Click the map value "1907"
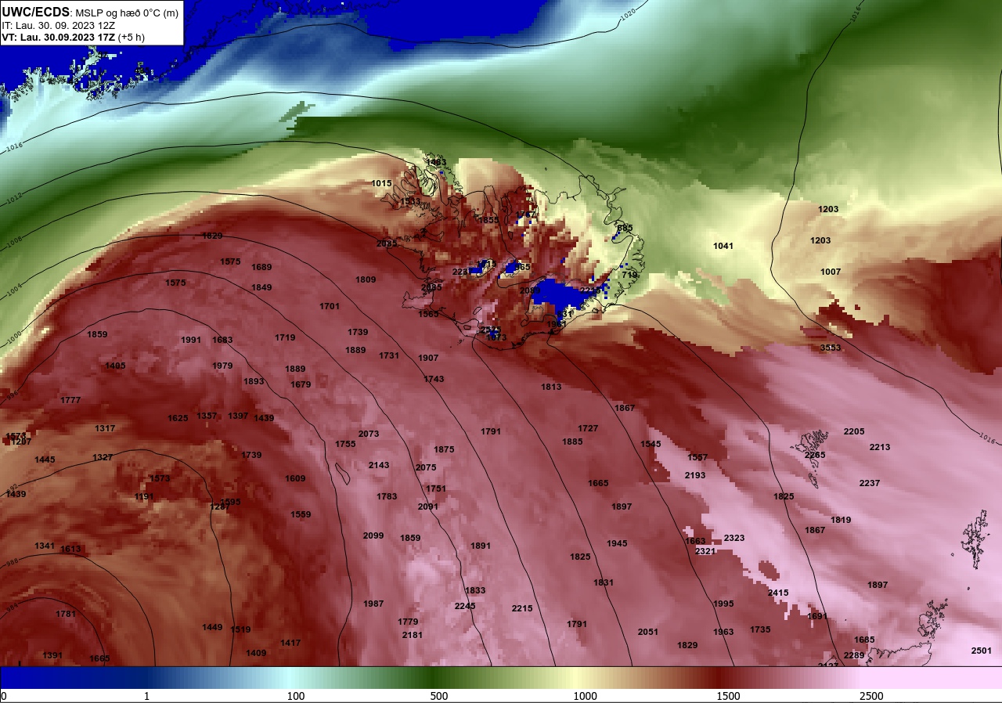This screenshot has width=1002, height=703. pos(428,358)
